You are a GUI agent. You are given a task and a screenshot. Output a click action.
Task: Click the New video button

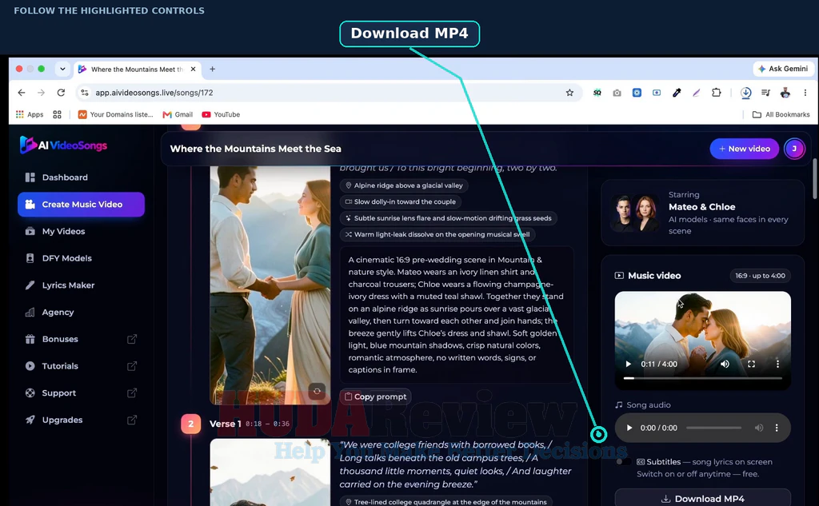click(x=744, y=149)
